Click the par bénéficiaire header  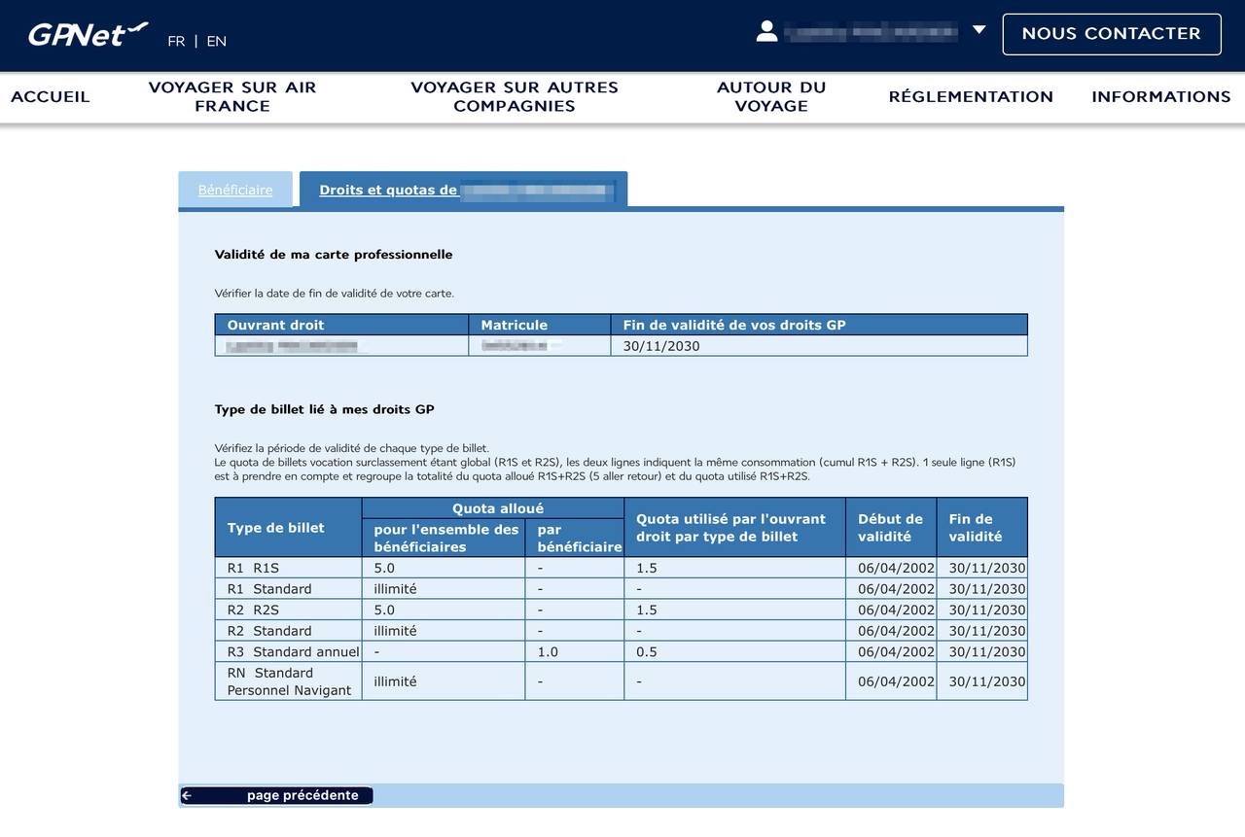[x=575, y=538]
